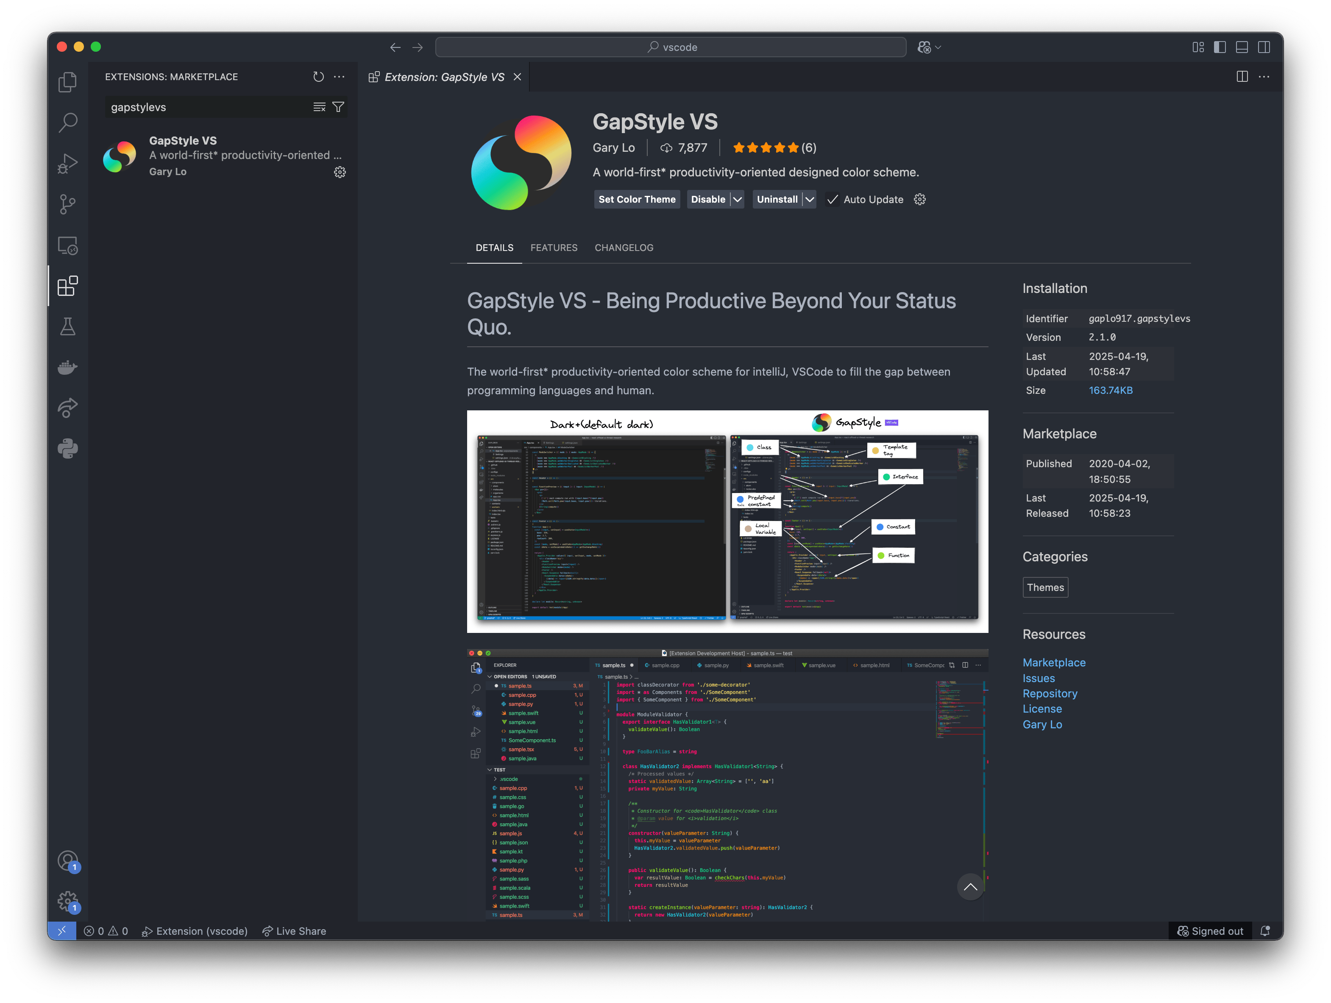Open the Live Share activity bar view
Image resolution: width=1331 pixels, height=1003 pixels.
67,408
